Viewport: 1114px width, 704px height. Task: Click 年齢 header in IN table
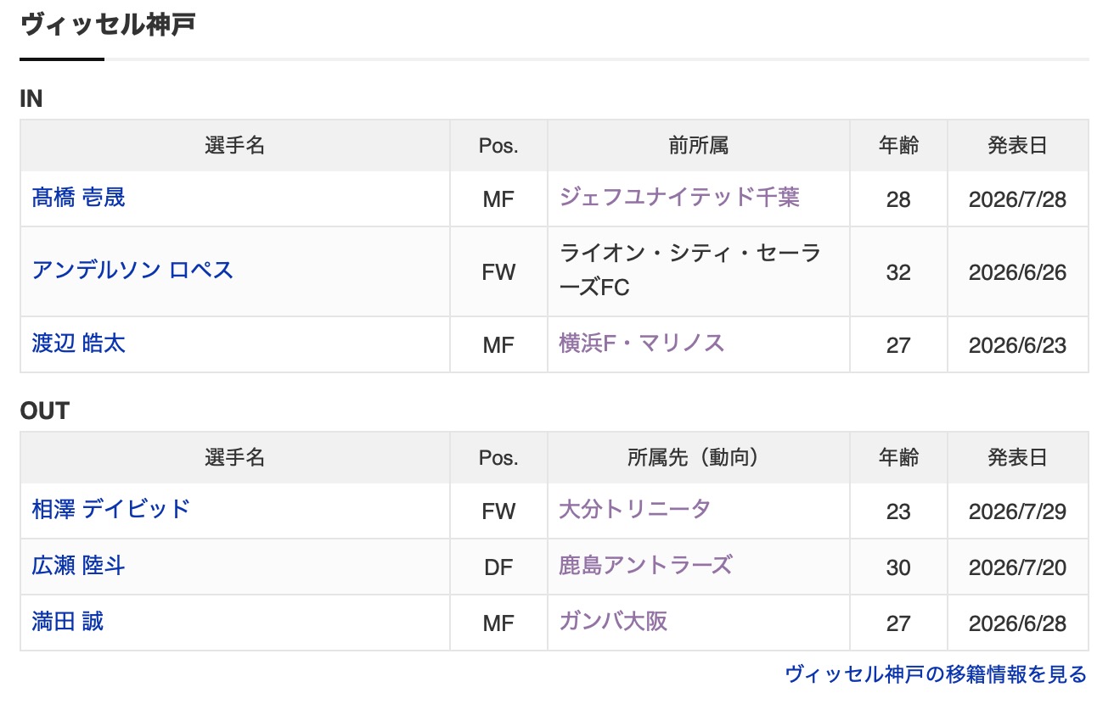coord(898,146)
